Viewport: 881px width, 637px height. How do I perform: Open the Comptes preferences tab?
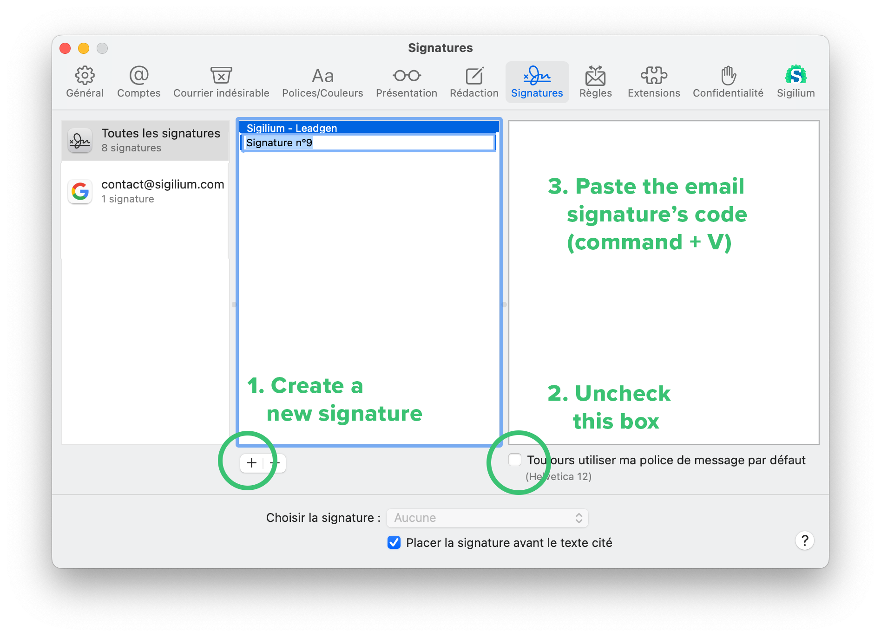coord(138,82)
